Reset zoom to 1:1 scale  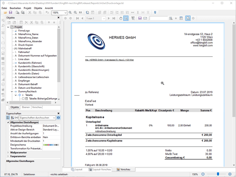[80, 12]
